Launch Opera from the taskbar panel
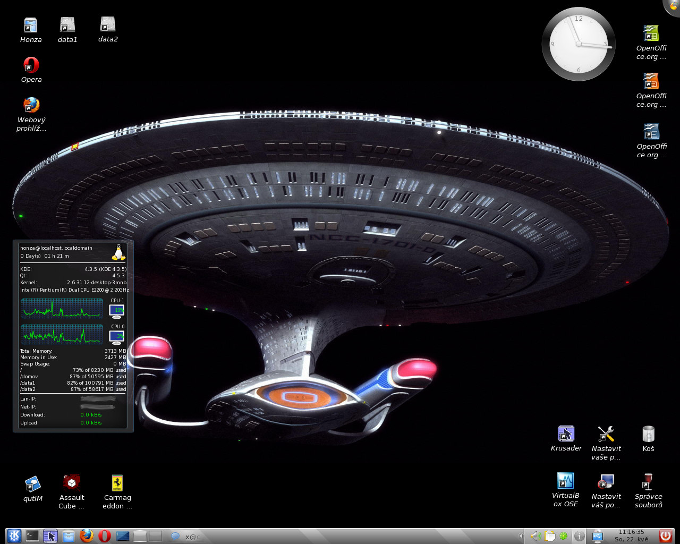680x544 pixels. [x=105, y=536]
